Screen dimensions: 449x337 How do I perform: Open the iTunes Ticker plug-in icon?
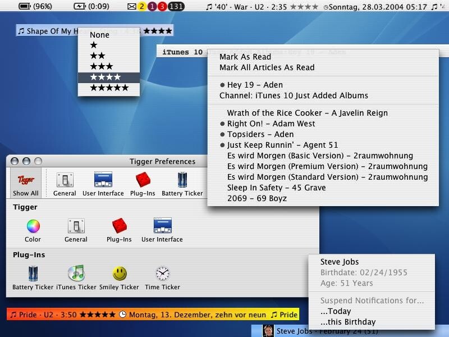[x=76, y=274]
